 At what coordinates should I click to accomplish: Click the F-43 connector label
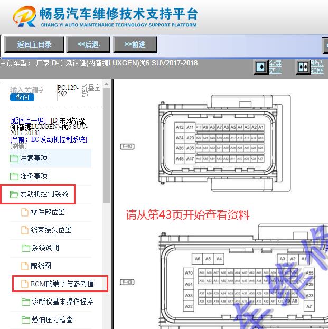click(x=127, y=282)
